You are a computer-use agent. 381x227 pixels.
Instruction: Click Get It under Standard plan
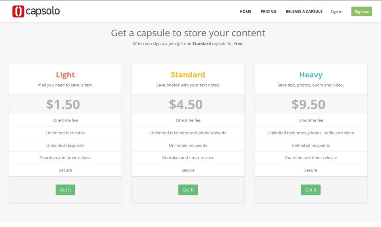tap(188, 190)
